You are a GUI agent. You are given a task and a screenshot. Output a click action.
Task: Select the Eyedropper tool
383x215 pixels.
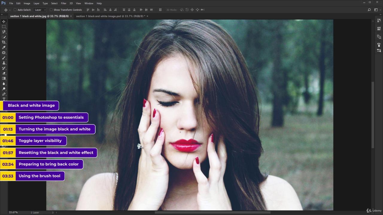4,47
